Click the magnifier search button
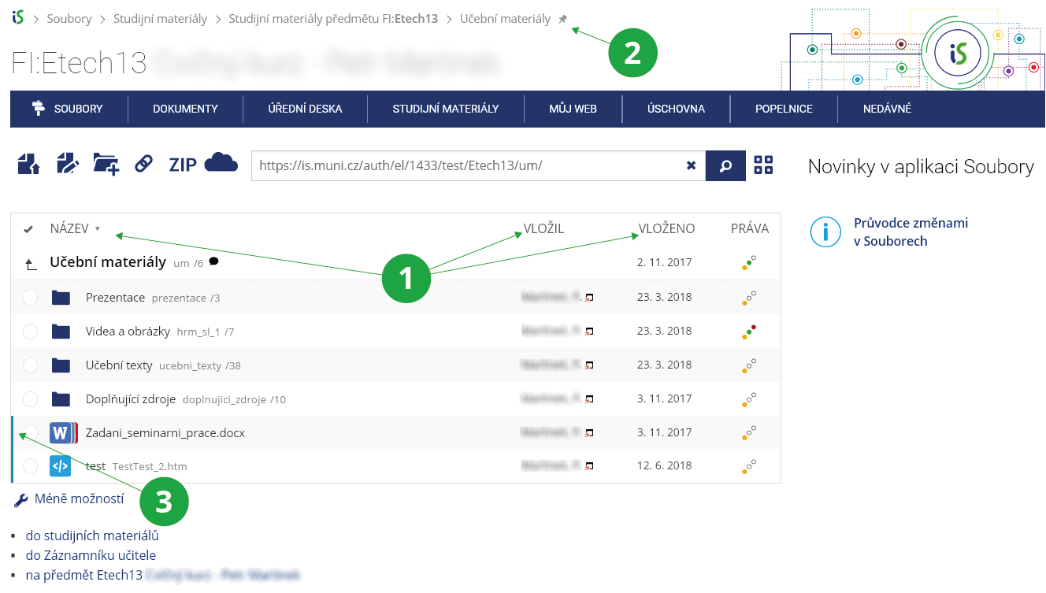The height and width of the screenshot is (593, 1046). (725, 166)
